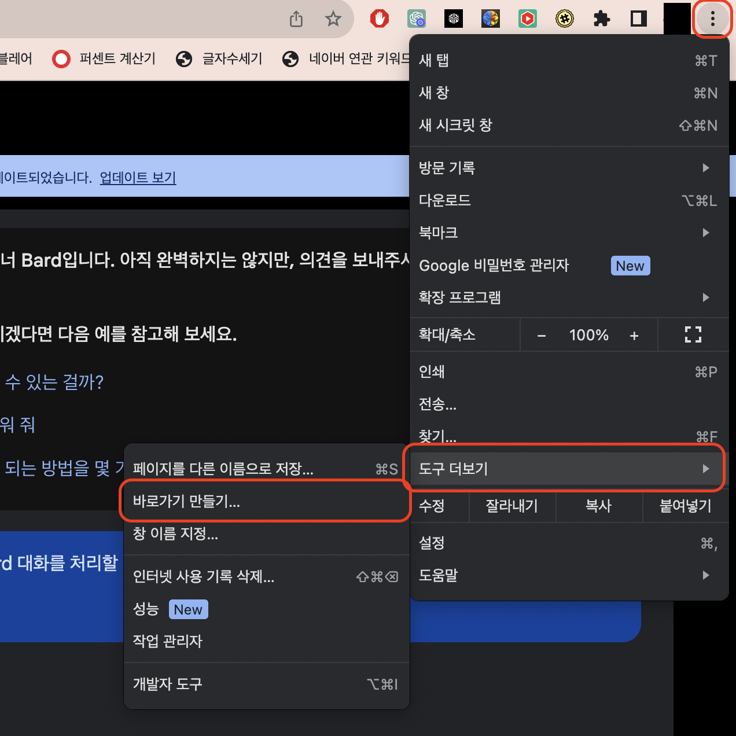This screenshot has height=736, width=736.
Task: Click the ChatGPT extension icon
Action: [417, 18]
